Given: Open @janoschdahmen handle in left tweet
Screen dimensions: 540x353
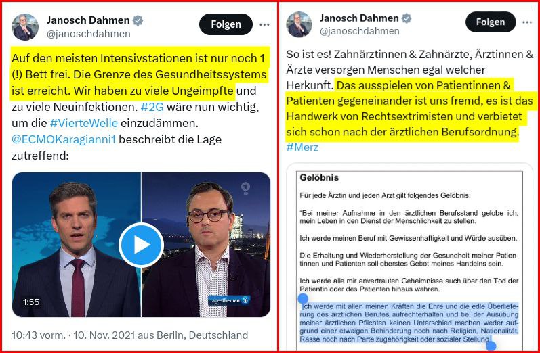Looking at the screenshot, I should 89,34.
